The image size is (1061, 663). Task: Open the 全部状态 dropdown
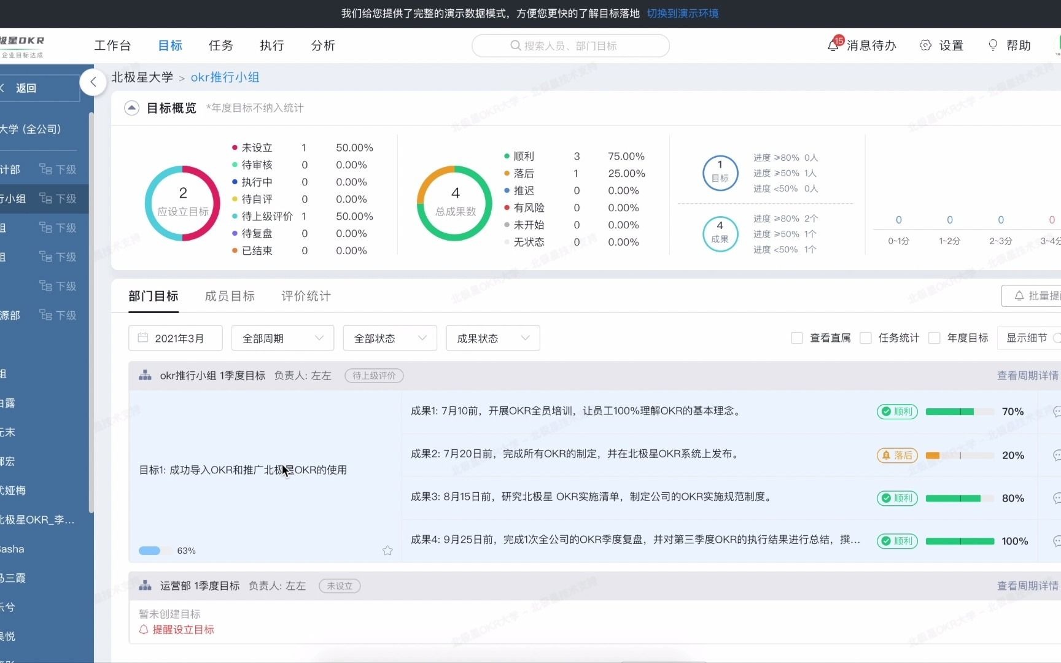[x=389, y=338]
